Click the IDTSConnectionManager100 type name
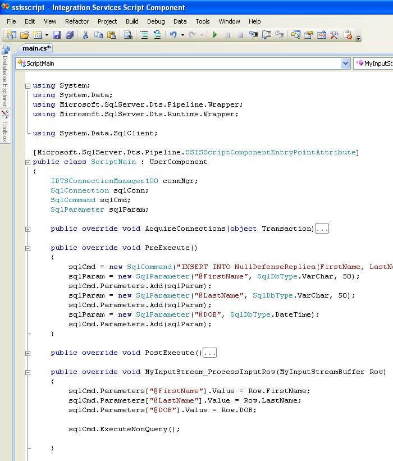 (x=104, y=181)
